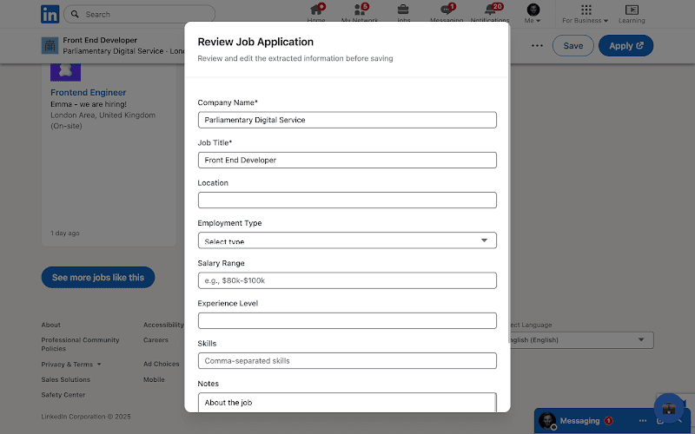The width and height of the screenshot is (695, 434).
Task: Click the floating briefcase extension button
Action: (x=669, y=408)
